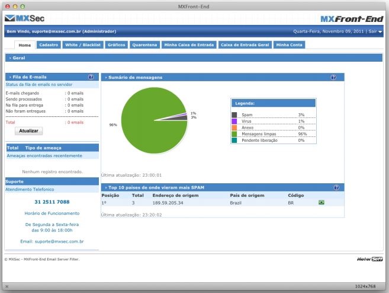Click the green Mensagens limpas legend swatch

pyautogui.click(x=234, y=134)
